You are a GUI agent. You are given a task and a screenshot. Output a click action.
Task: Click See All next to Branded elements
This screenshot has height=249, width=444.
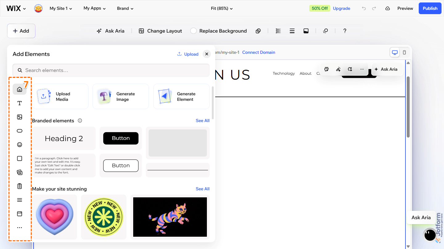203,121
